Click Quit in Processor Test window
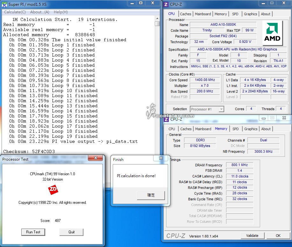 [72, 232]
